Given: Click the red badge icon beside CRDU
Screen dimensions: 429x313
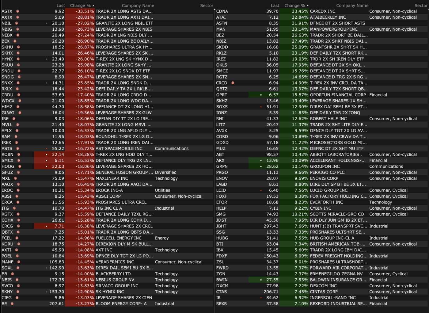Looking at the screenshot, I should (19, 95).
